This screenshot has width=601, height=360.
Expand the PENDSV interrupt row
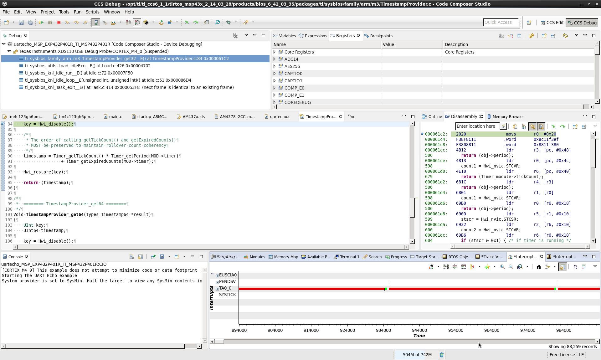[217, 282]
